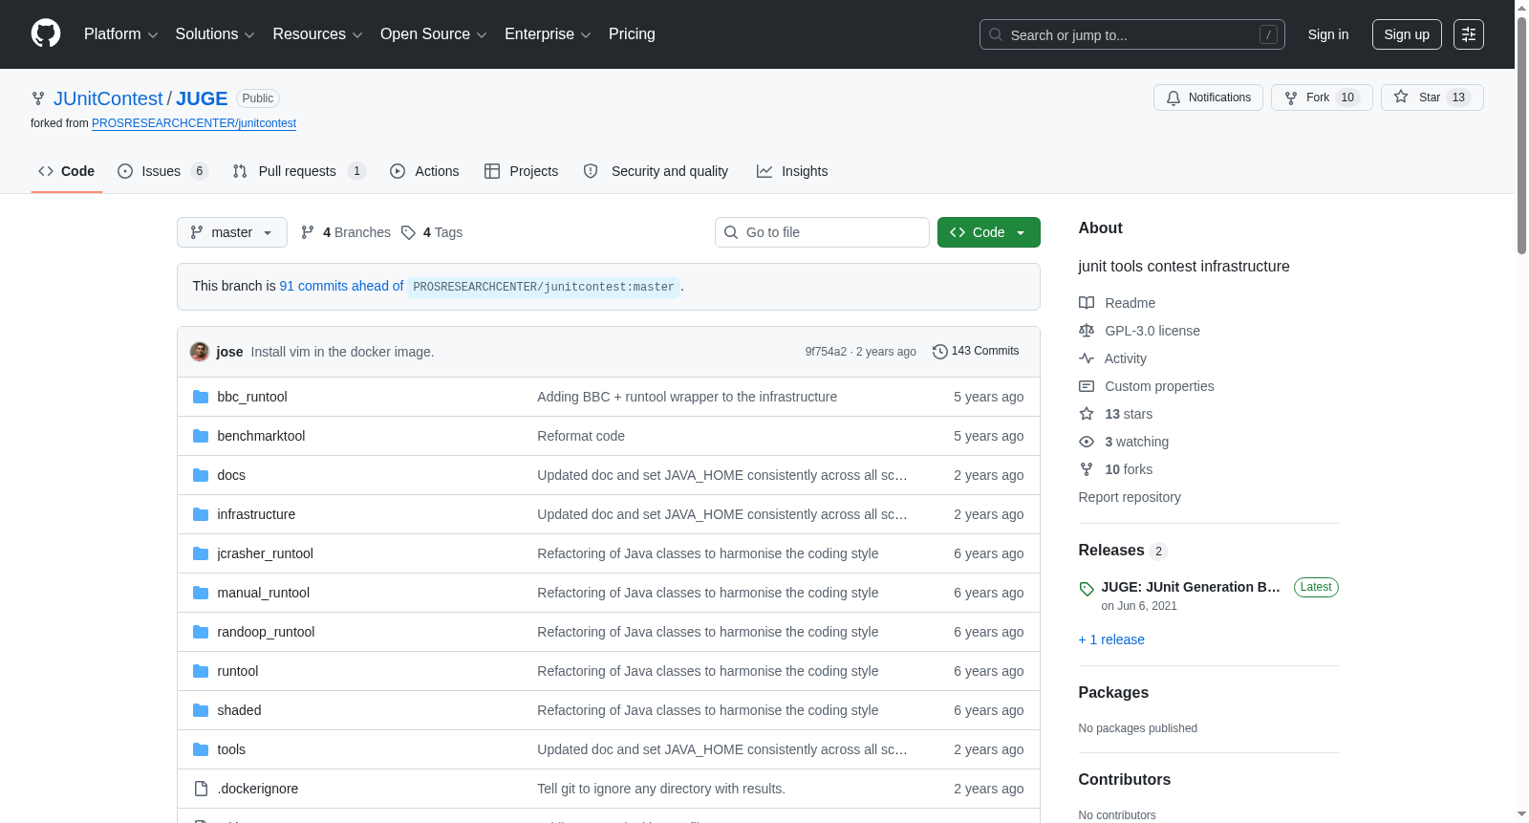Open the benchmarktool folder
This screenshot has width=1529, height=823.
(261, 436)
